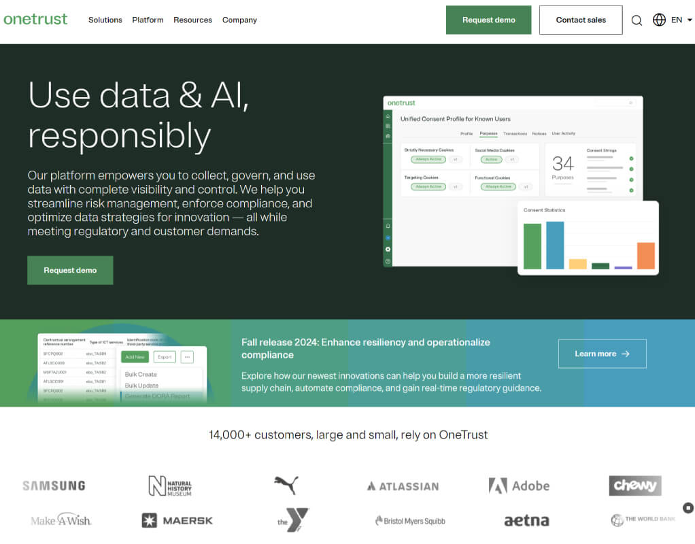Open the Resources menu
The image size is (695, 544).
tap(192, 20)
